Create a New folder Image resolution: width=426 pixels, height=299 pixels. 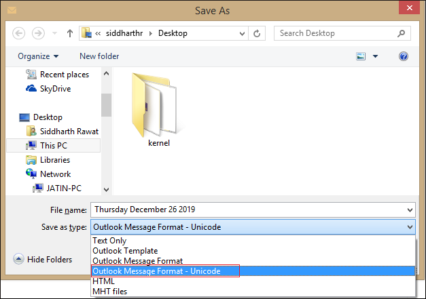[99, 56]
